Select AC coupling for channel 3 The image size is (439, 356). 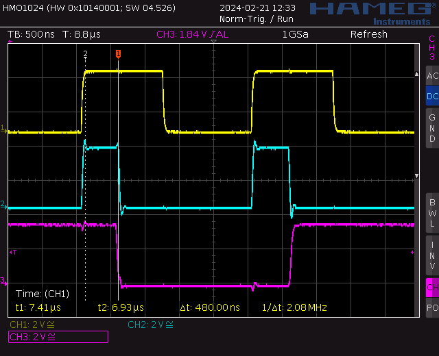431,76
